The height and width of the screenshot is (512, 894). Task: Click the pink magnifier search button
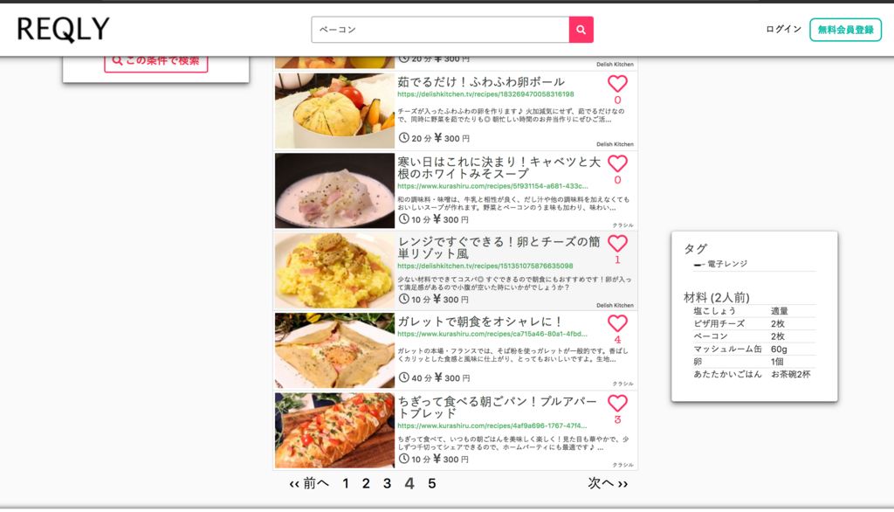581,30
